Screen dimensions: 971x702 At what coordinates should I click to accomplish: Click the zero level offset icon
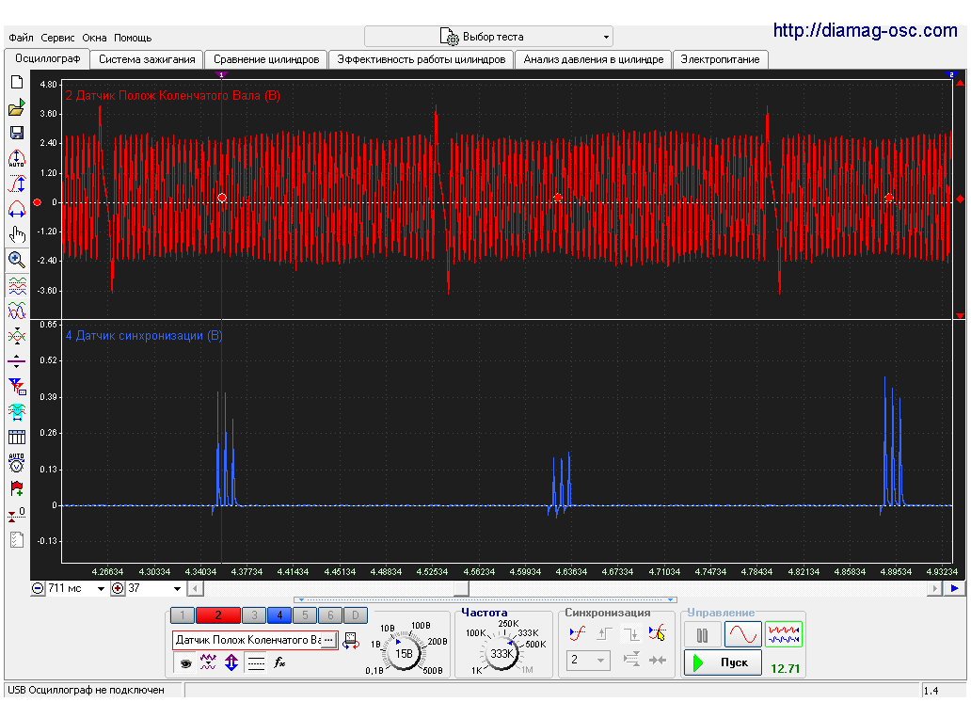click(17, 514)
